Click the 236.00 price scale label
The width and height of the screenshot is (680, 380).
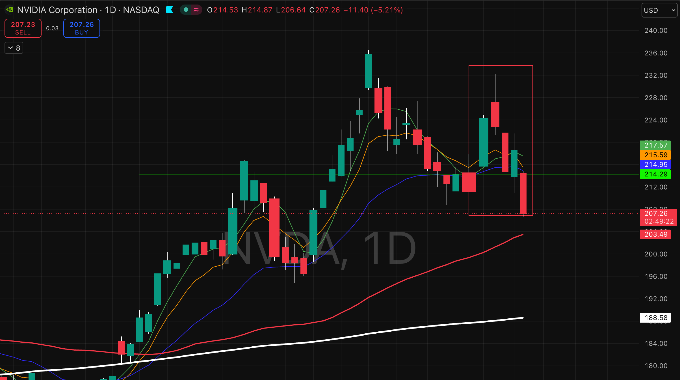click(x=656, y=53)
